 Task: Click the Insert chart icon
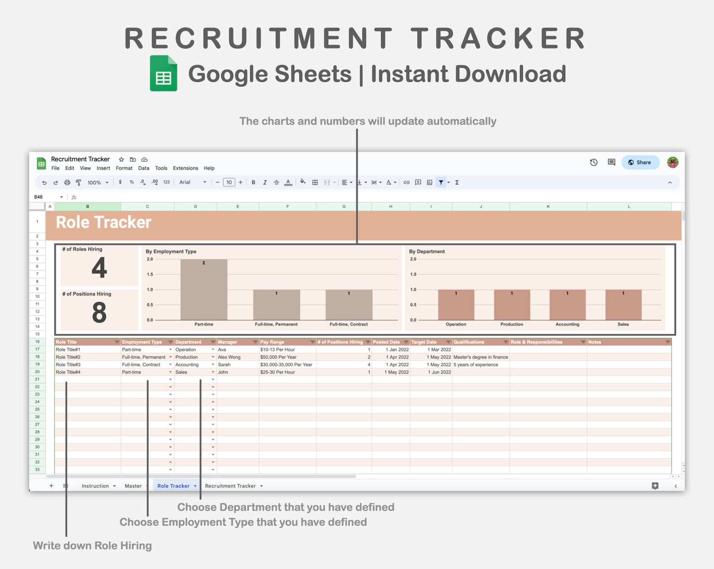pyautogui.click(x=429, y=182)
